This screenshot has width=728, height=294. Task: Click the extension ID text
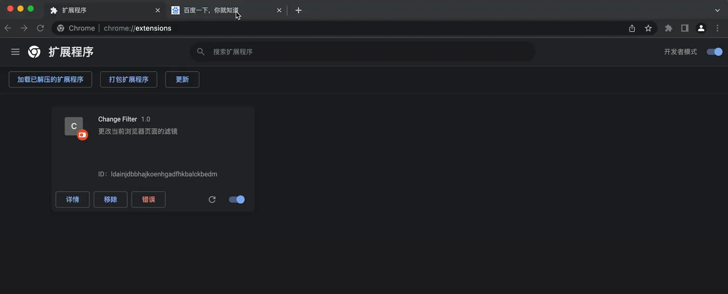(158, 174)
